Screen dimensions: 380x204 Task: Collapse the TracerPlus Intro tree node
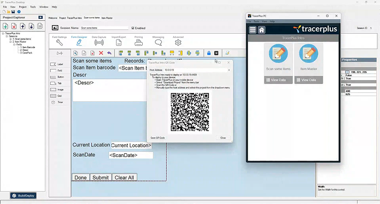(x=3, y=34)
